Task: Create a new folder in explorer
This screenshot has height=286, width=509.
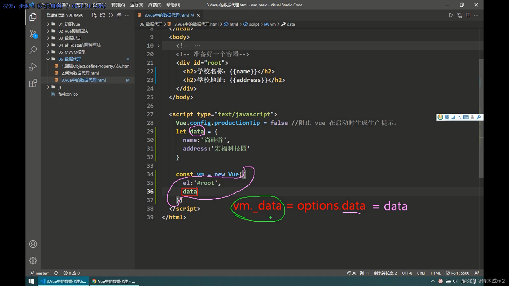Action: [x=102, y=15]
